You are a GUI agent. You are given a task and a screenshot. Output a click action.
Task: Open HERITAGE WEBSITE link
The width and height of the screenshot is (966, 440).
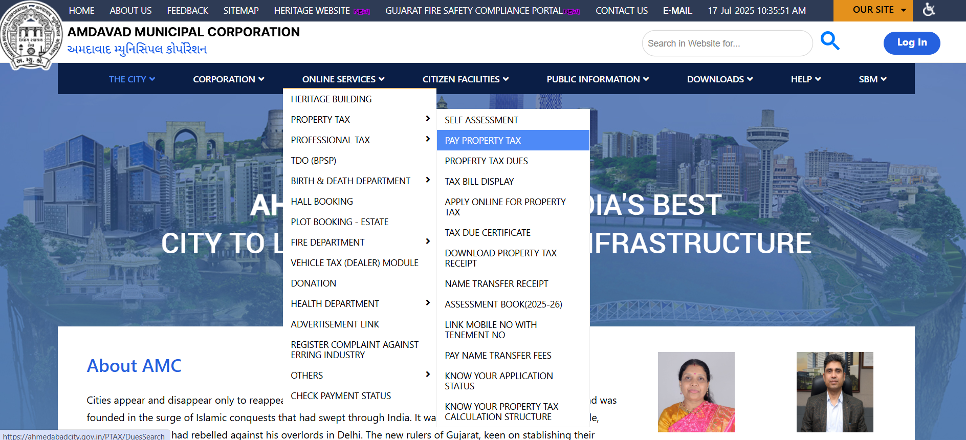312,11
